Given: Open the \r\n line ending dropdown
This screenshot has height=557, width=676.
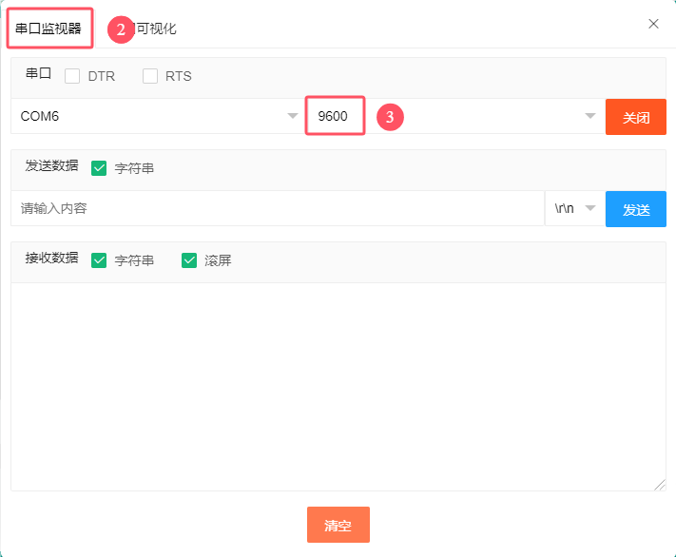Looking at the screenshot, I should tap(574, 208).
